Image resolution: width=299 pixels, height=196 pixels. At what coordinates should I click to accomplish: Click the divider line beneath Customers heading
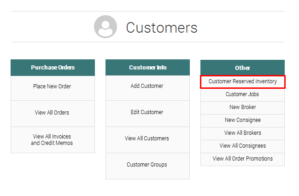pos(147,42)
